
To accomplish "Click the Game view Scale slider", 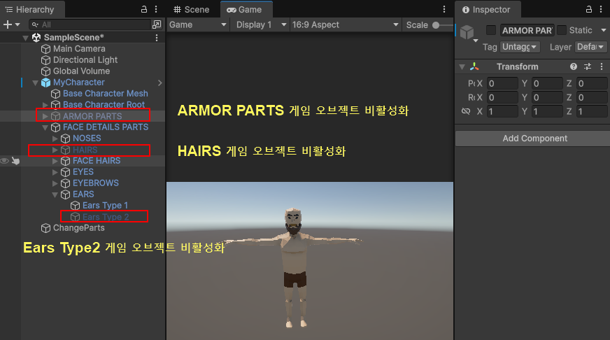I will coord(441,25).
